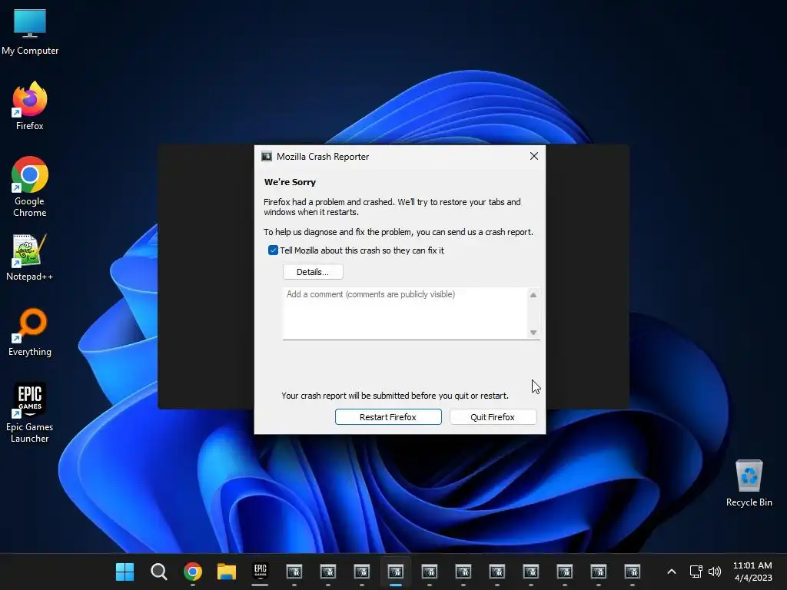The image size is (787, 590).
Task: Close the Mozilla Crash Reporter dialog
Action: (534, 156)
